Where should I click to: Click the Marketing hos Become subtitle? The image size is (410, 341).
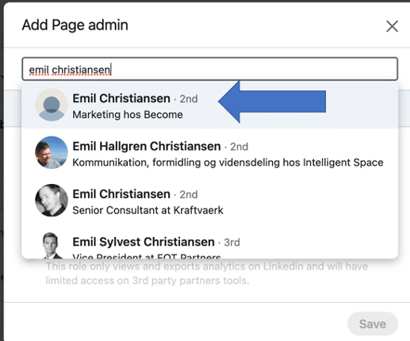pyautogui.click(x=128, y=114)
